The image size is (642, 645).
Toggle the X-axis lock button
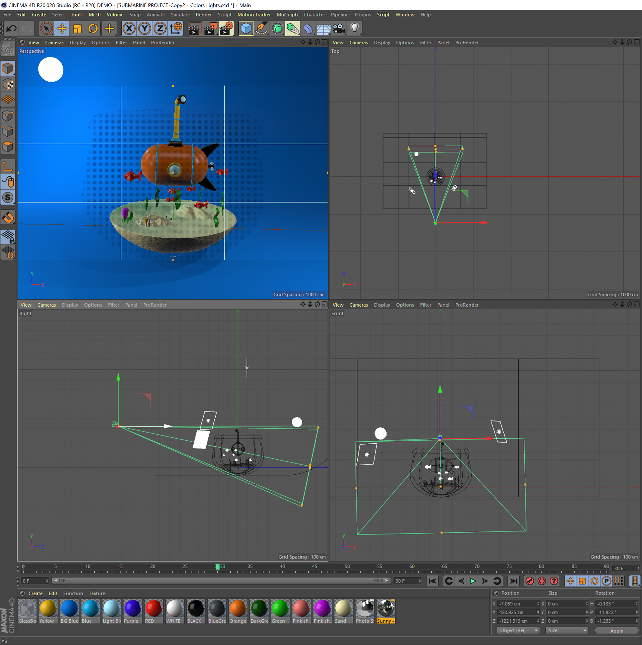click(x=129, y=29)
